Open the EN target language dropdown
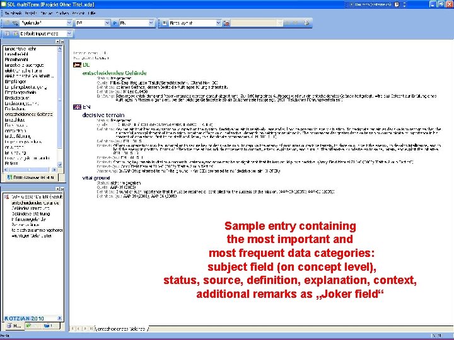The width and height of the screenshot is (454, 340). (x=151, y=23)
